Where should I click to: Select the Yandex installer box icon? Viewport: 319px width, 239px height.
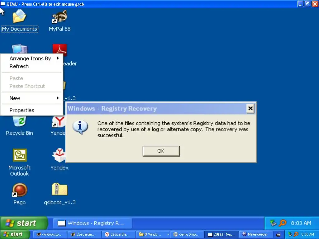tap(59, 155)
